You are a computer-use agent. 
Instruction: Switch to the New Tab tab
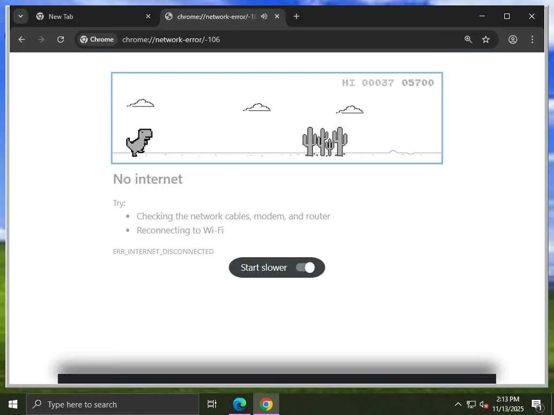93,16
